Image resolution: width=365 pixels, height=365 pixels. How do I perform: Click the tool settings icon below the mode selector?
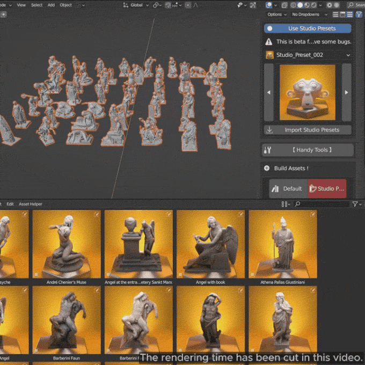3,14
